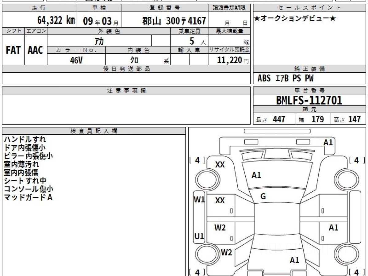Click the length value 447
The height and width of the screenshot is (276, 368).
279,119
